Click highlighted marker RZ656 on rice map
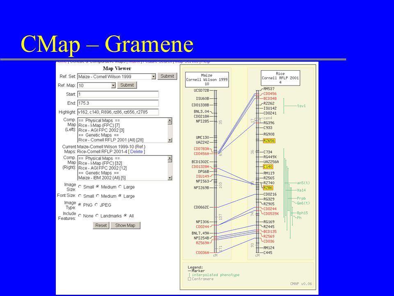Image resolution: width=394 pixels, height=296 pixels. (269, 141)
